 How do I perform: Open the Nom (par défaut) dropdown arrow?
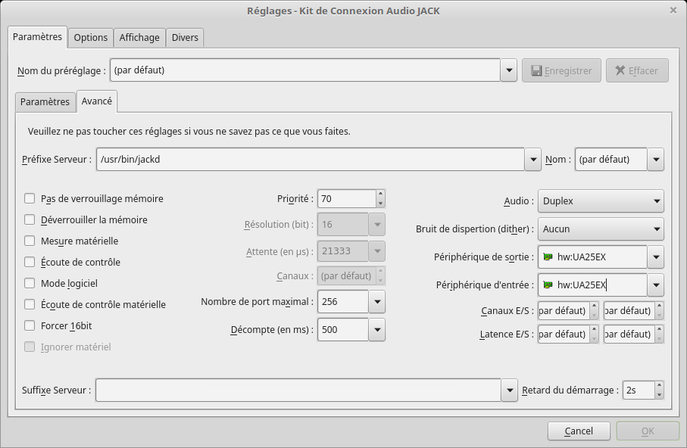point(656,160)
